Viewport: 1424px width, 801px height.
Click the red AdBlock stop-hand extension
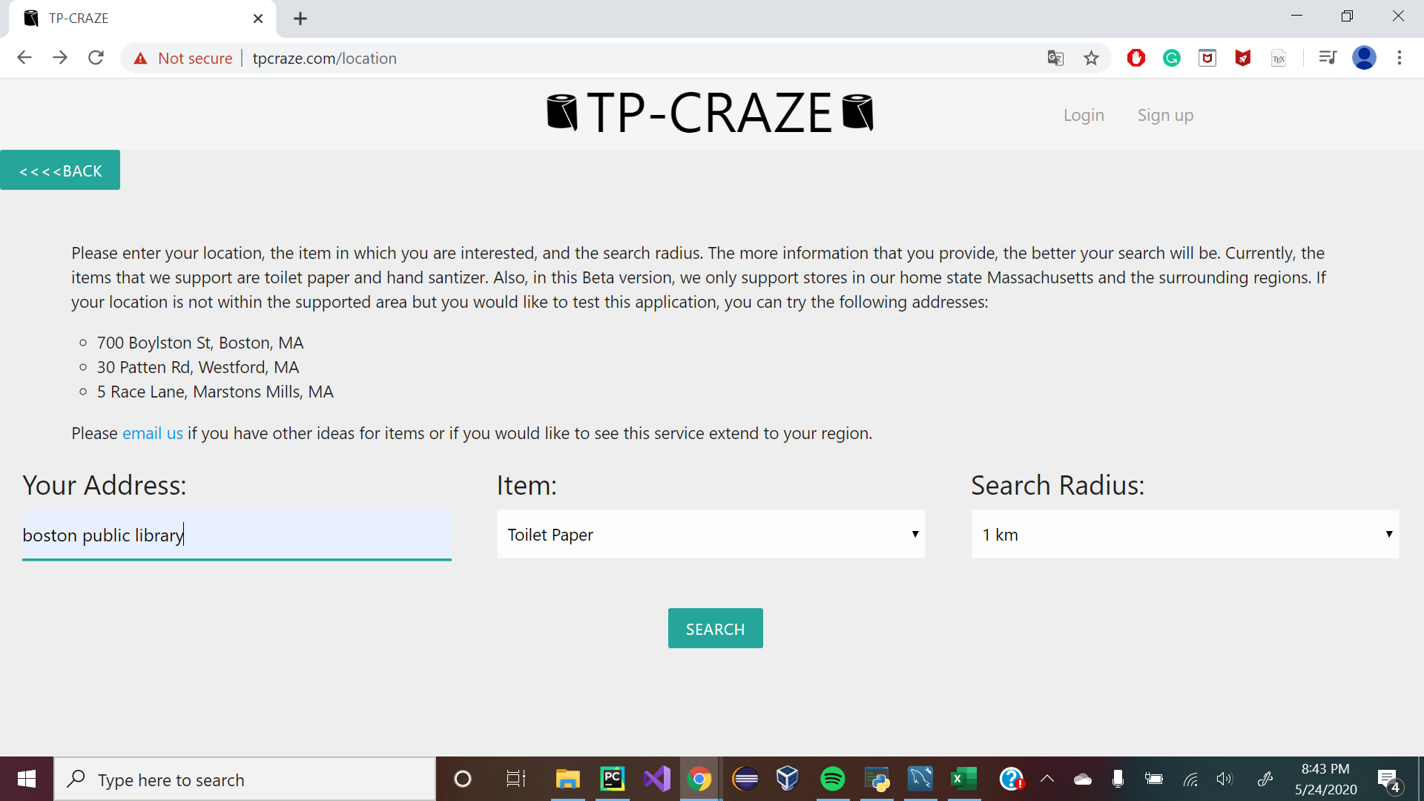coord(1135,58)
